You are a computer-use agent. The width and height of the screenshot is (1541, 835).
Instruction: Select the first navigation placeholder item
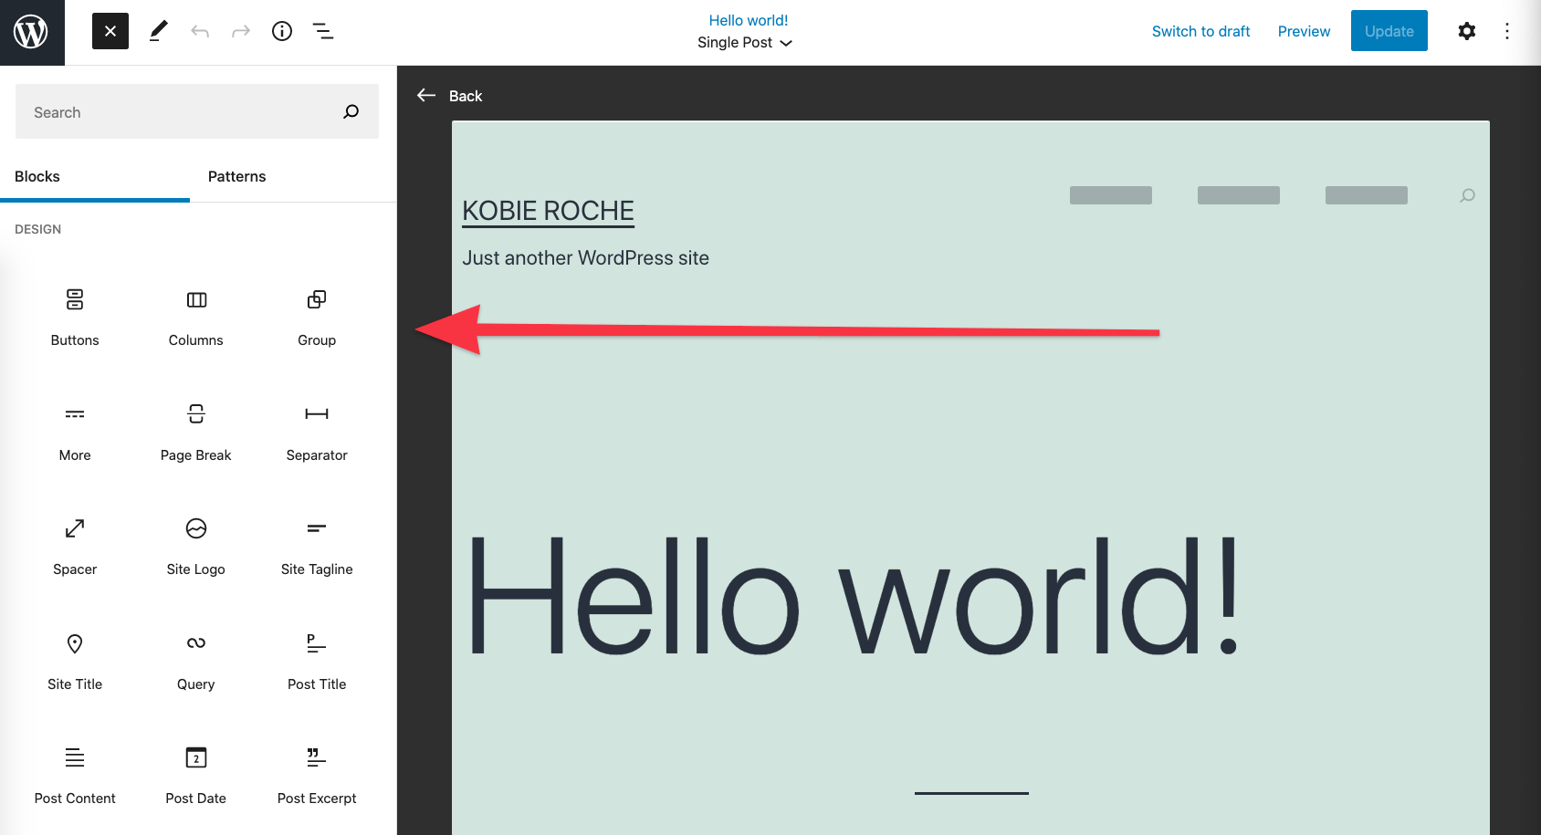[1111, 195]
